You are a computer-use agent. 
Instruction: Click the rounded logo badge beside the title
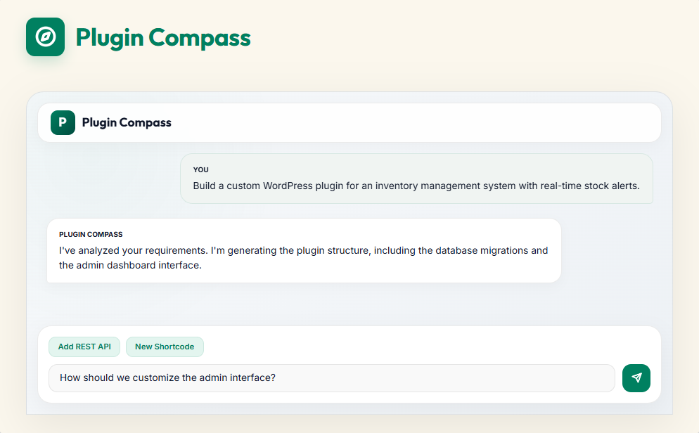coord(45,37)
